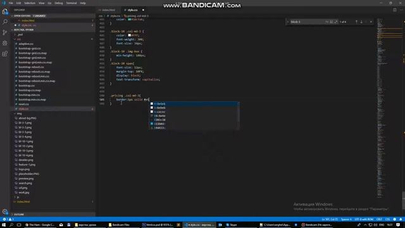Viewport: 405px width, 228px height.
Task: Open the Extensions view
Action: (5, 54)
